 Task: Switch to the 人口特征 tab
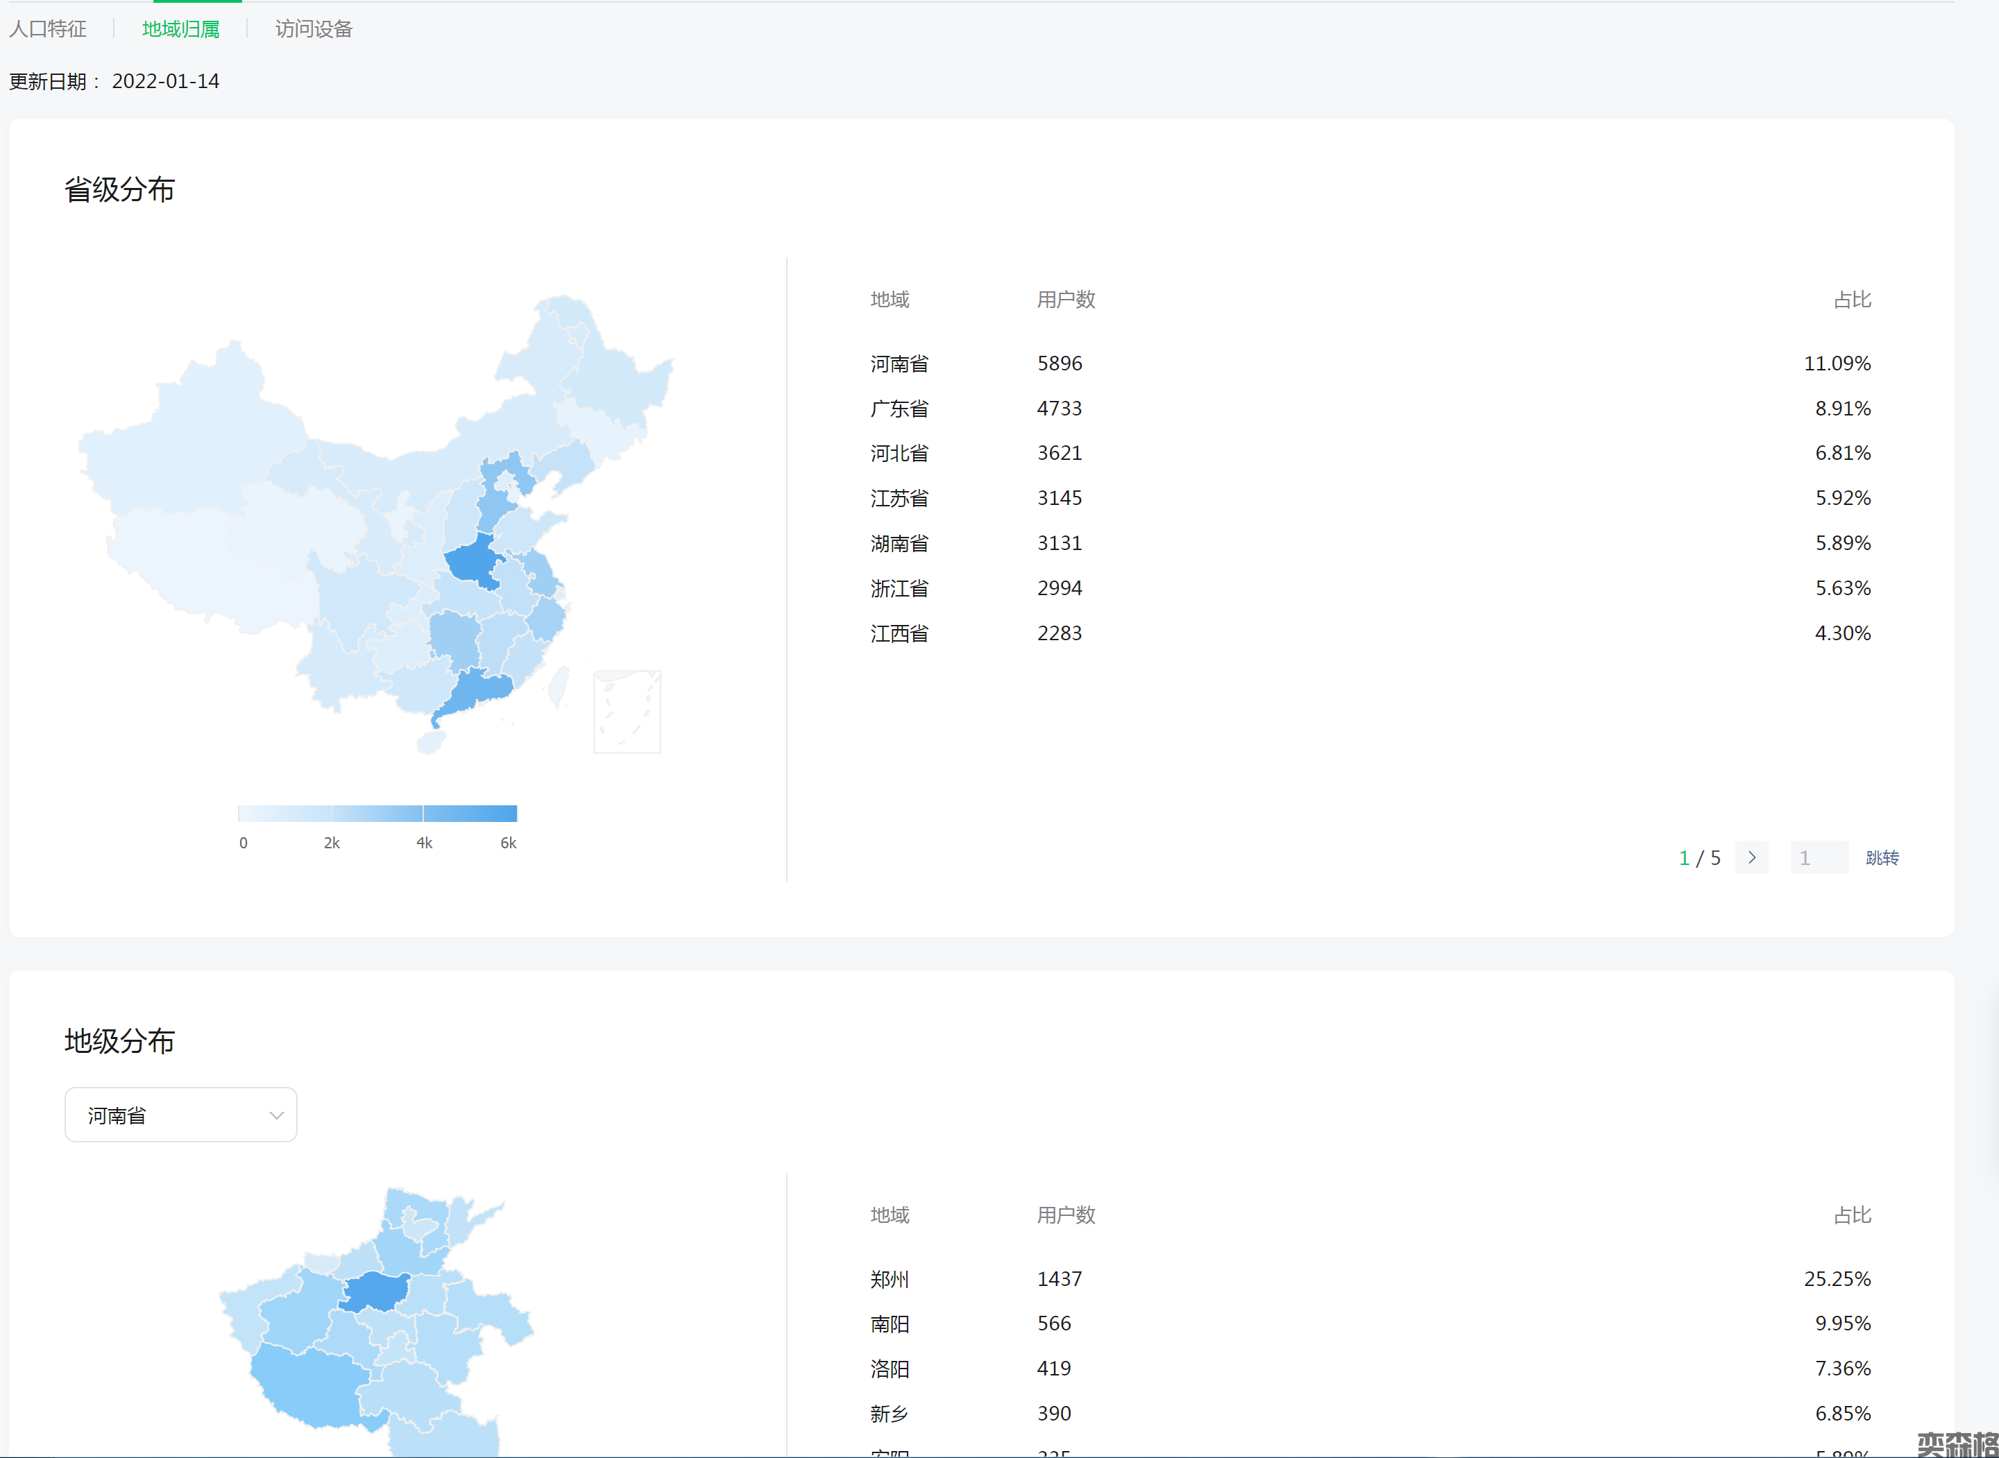coord(48,29)
